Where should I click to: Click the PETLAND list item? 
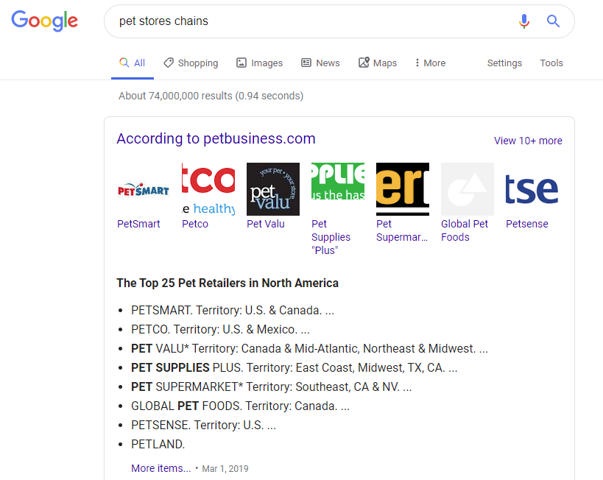coord(158,445)
